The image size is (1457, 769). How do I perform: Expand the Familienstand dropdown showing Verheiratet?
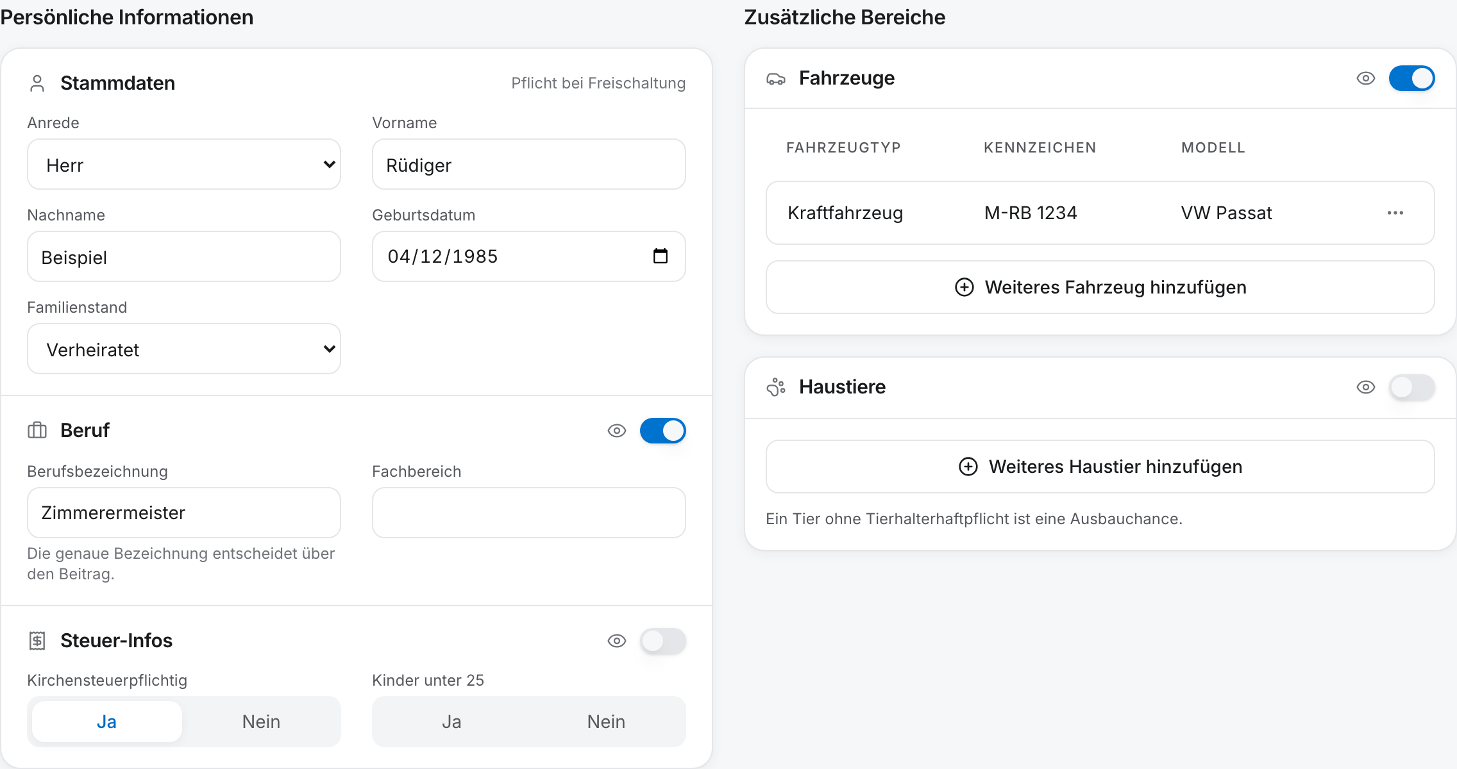tap(184, 349)
